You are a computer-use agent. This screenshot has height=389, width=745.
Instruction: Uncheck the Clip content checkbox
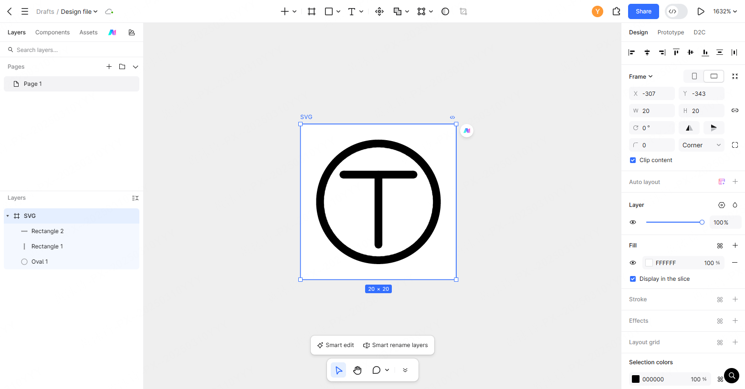click(x=633, y=160)
